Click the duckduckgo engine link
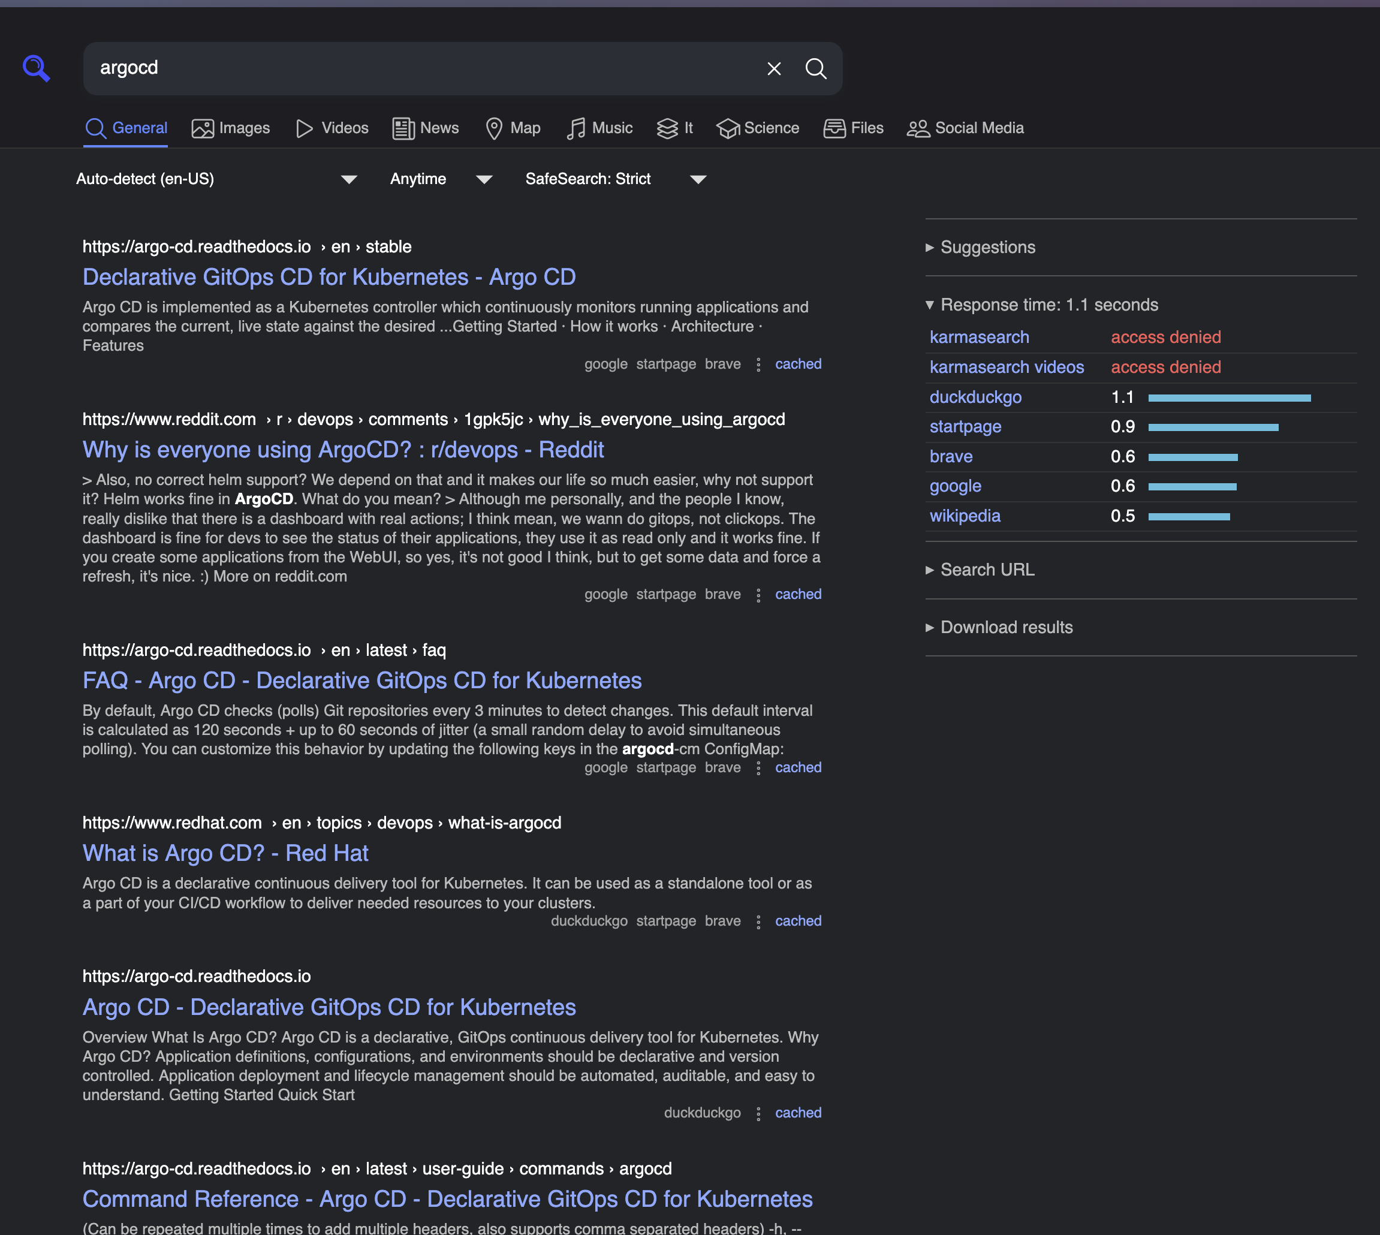1380x1235 pixels. coord(975,397)
